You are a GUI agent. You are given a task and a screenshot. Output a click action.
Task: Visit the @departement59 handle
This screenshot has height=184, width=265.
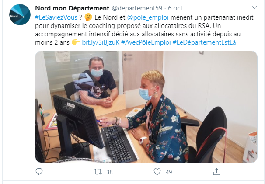[137, 8]
